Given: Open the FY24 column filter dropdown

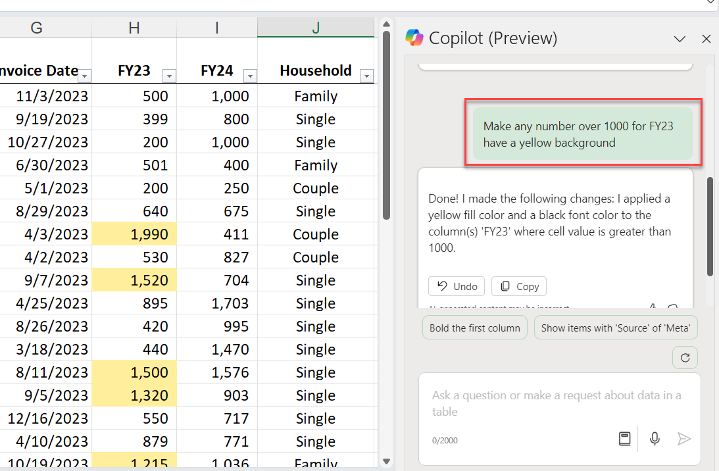Looking at the screenshot, I should click(249, 76).
